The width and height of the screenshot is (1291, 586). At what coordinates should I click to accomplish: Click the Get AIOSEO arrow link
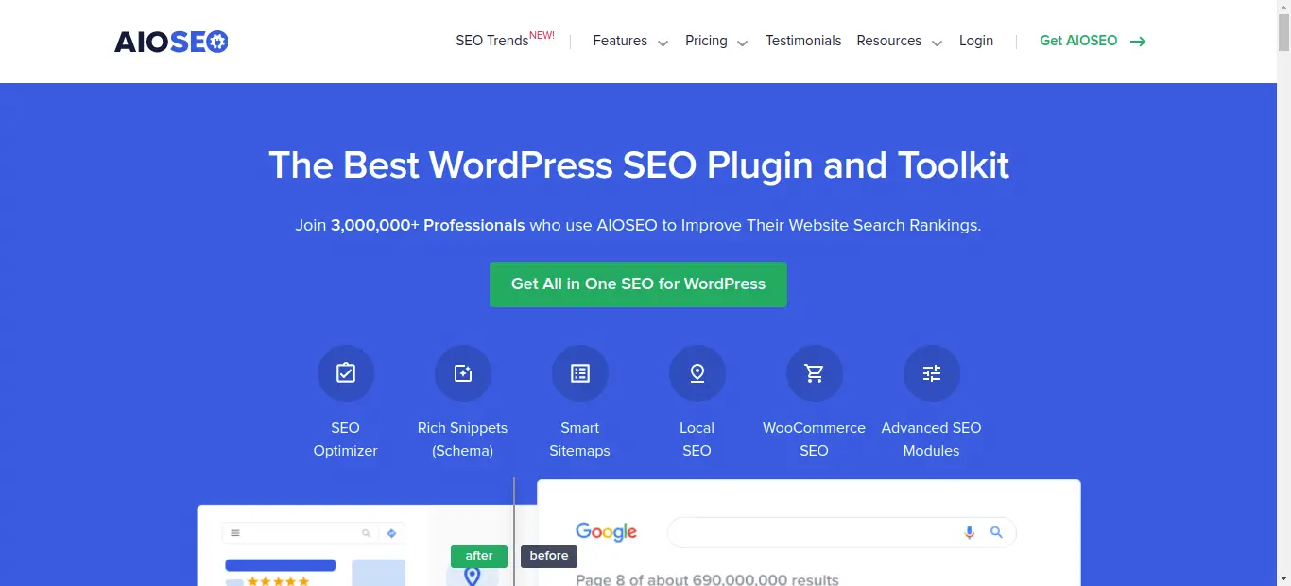coord(1093,42)
